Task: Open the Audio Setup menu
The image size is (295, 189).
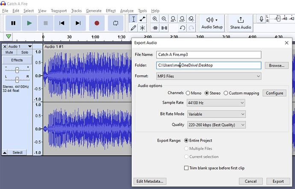Action: click(x=212, y=23)
